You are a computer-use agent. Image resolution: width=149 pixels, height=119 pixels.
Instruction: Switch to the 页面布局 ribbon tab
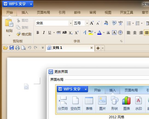click(44, 12)
